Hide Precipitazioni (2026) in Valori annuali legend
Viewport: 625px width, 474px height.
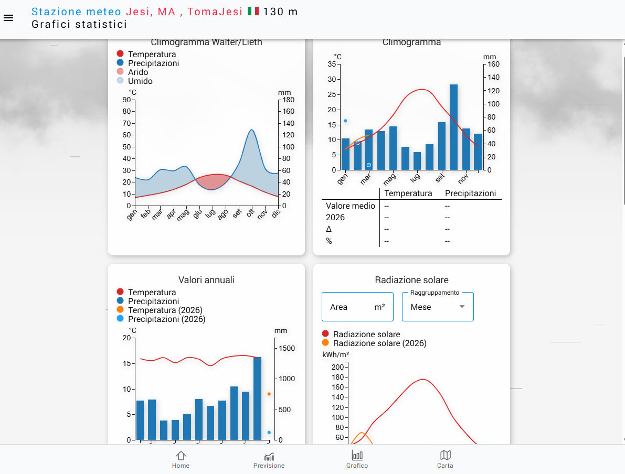tap(166, 319)
